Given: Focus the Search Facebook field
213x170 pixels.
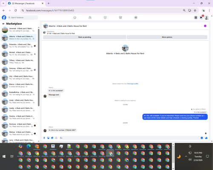Looking at the screenshot, I should pos(23,17).
